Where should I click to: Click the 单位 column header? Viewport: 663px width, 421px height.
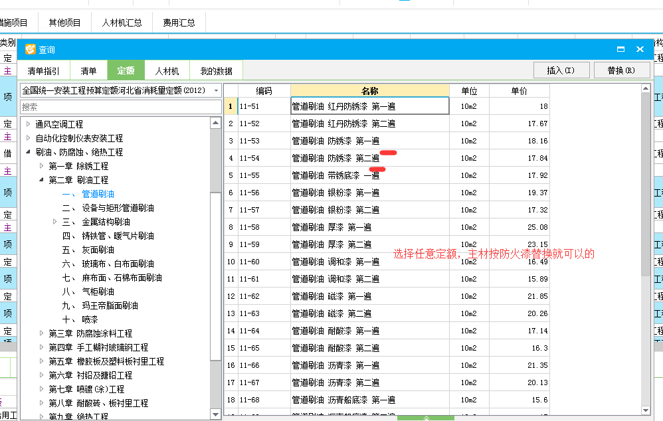pyautogui.click(x=469, y=91)
